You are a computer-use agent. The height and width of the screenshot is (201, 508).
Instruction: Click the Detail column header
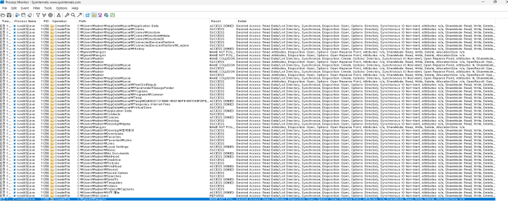(x=365, y=21)
